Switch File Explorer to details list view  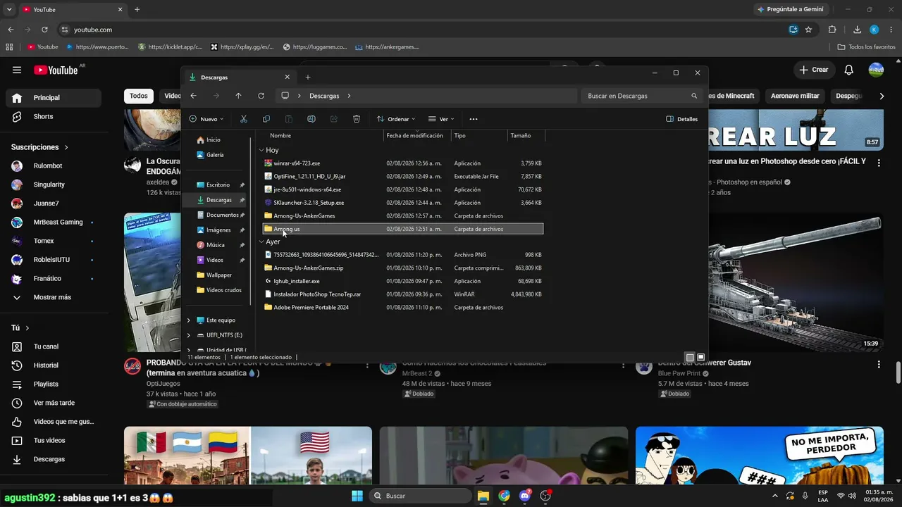pos(690,357)
